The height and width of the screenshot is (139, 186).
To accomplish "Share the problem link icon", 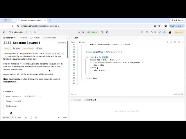I will point(31,118).
